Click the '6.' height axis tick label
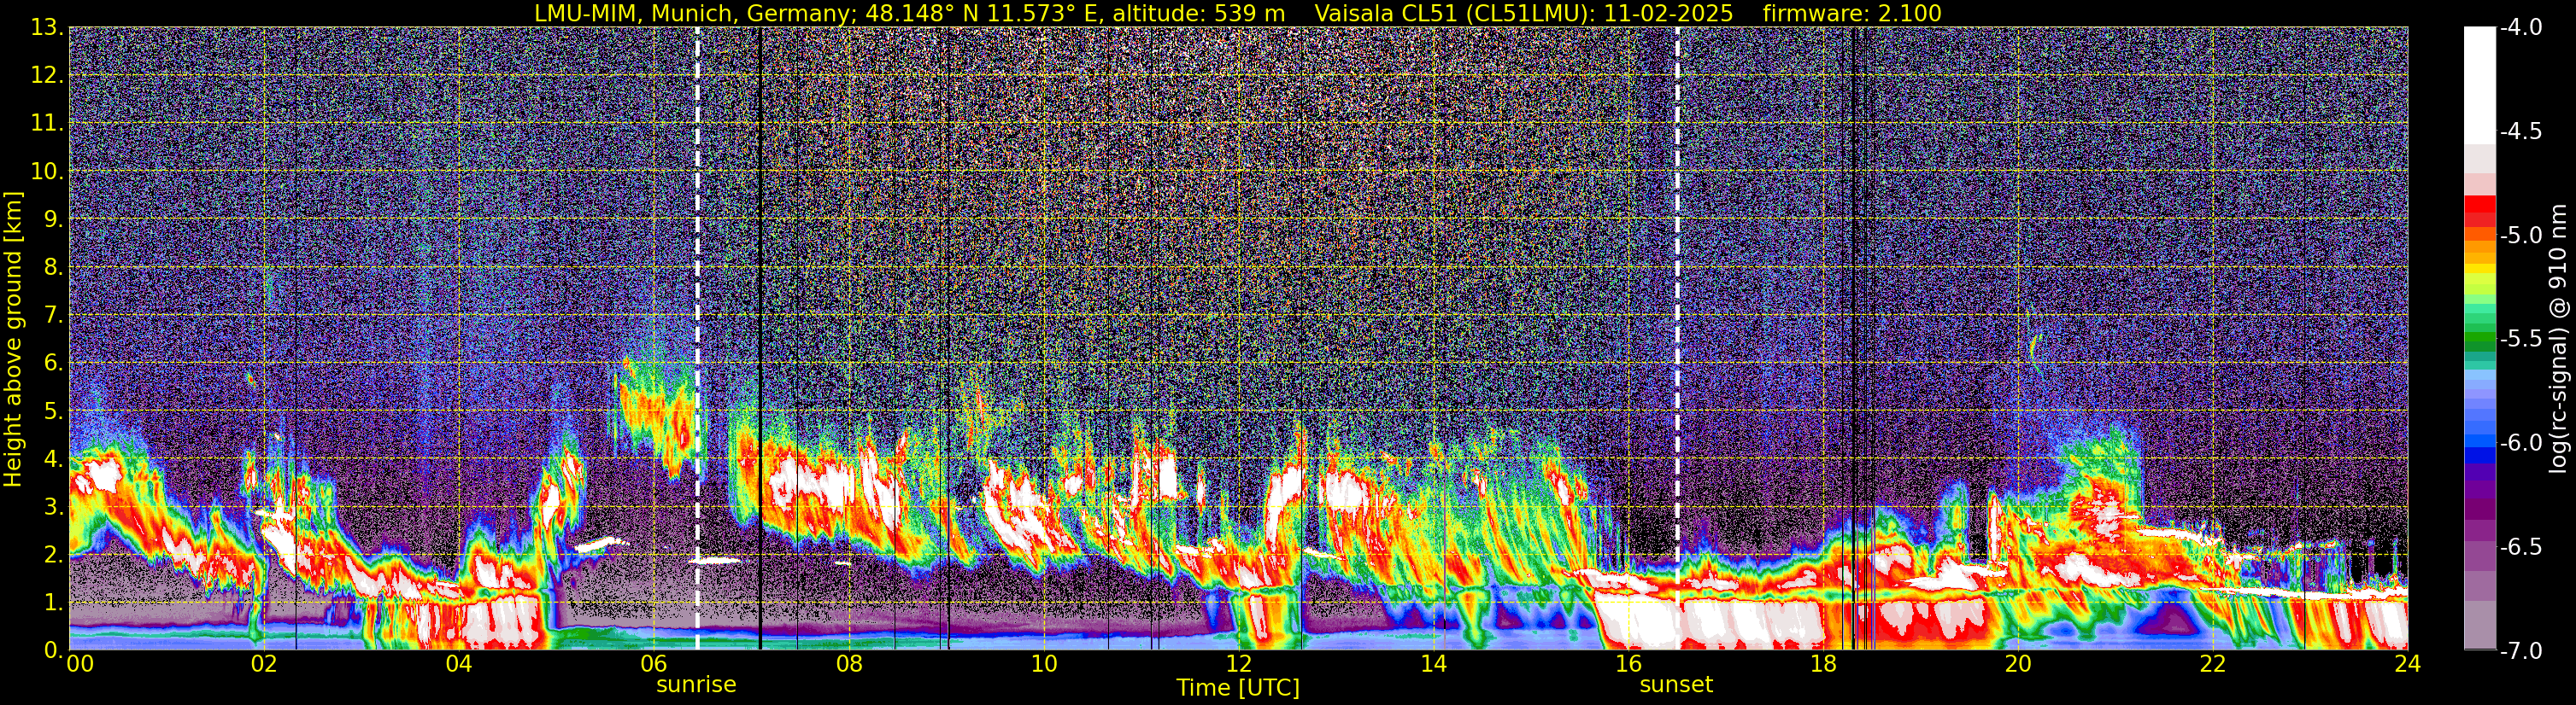 (x=53, y=364)
